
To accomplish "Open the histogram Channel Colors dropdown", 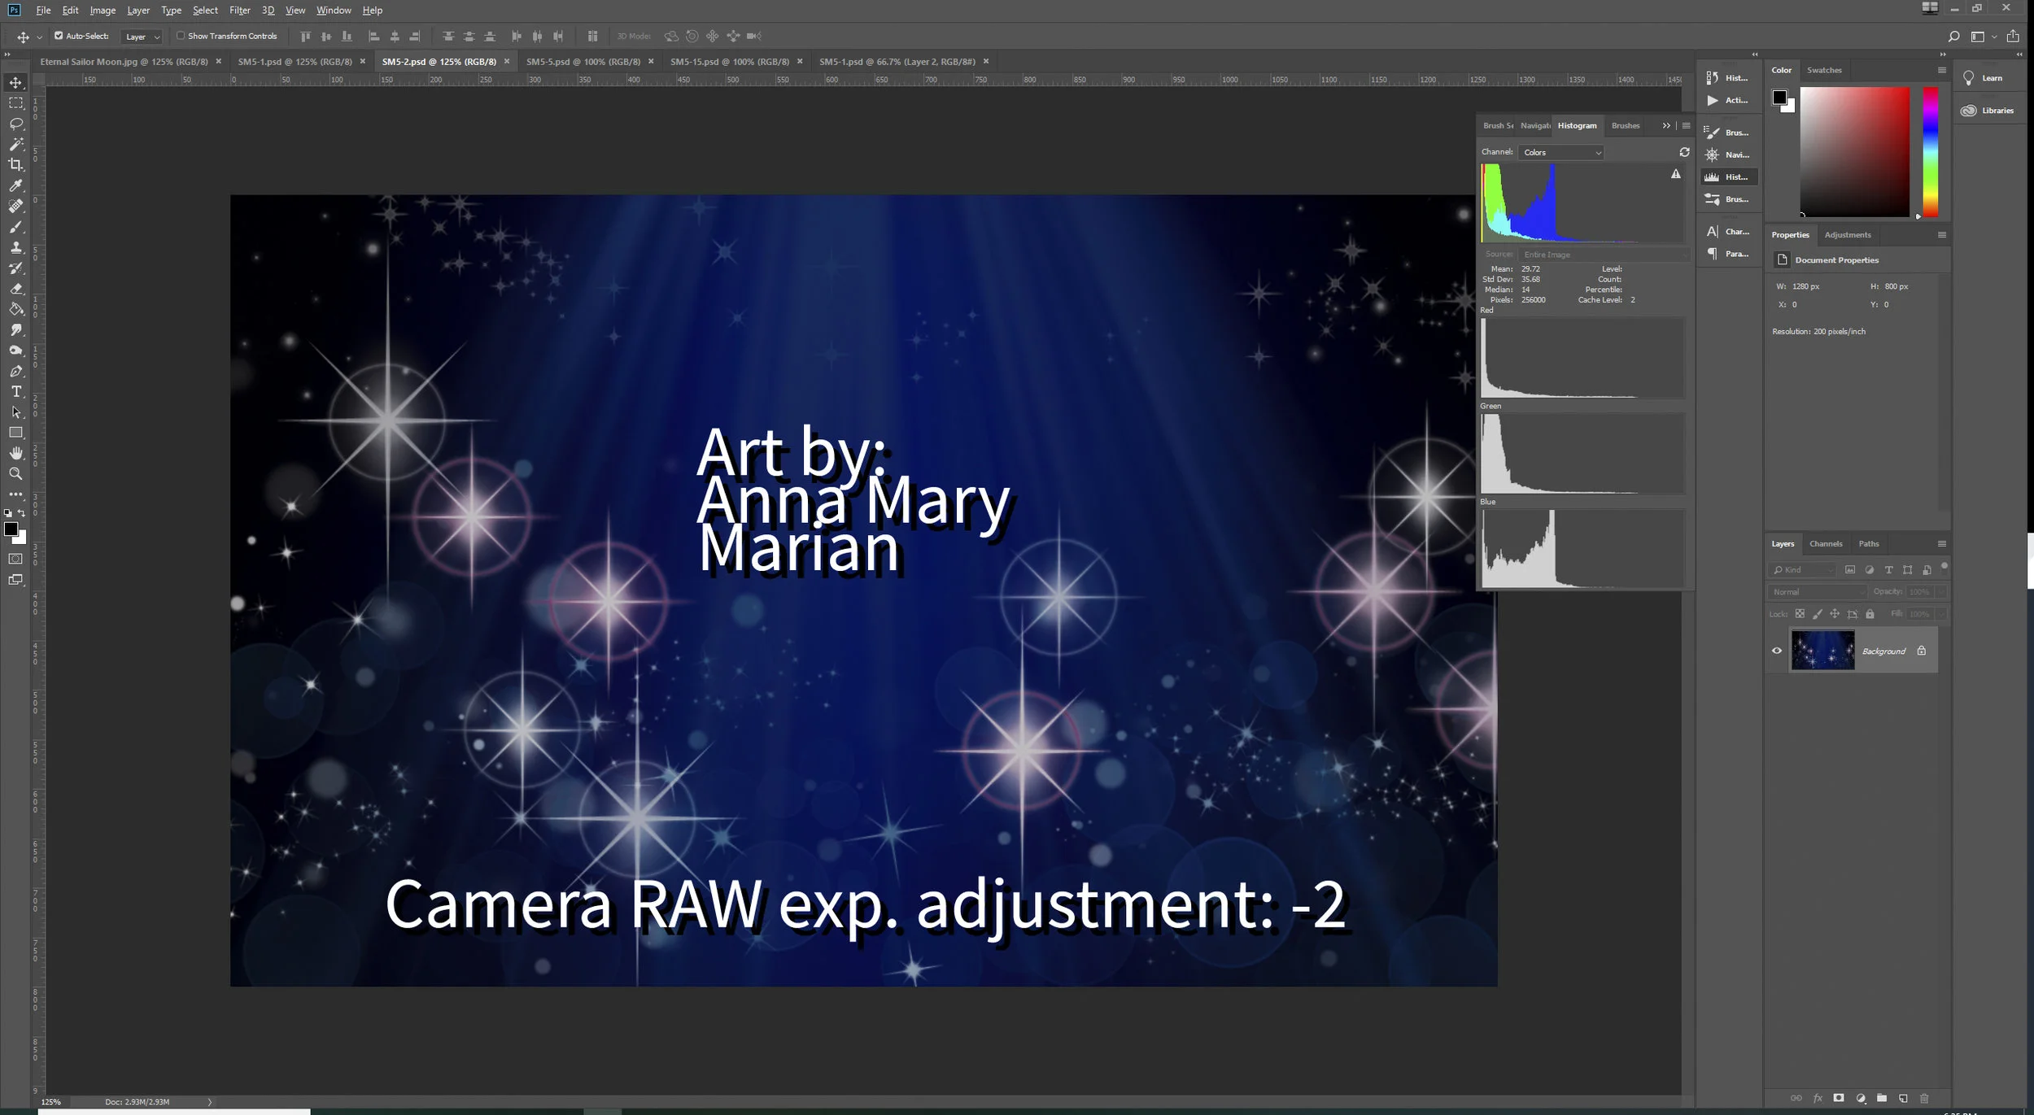I will 1560,152.
